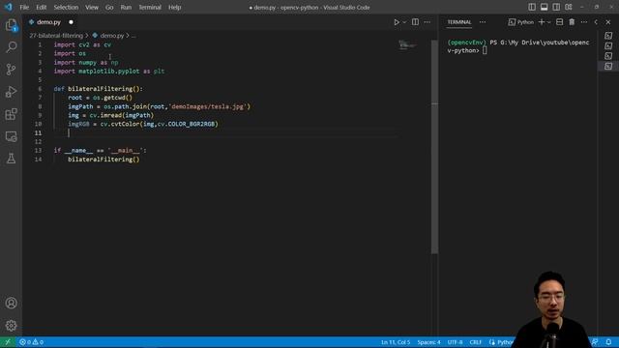Open the File menu

(x=24, y=7)
